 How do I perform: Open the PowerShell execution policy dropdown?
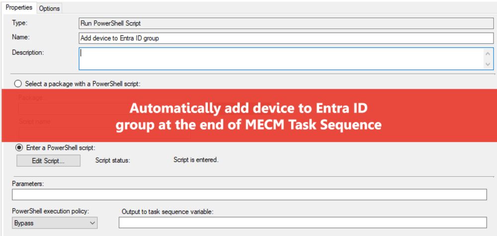(x=55, y=223)
